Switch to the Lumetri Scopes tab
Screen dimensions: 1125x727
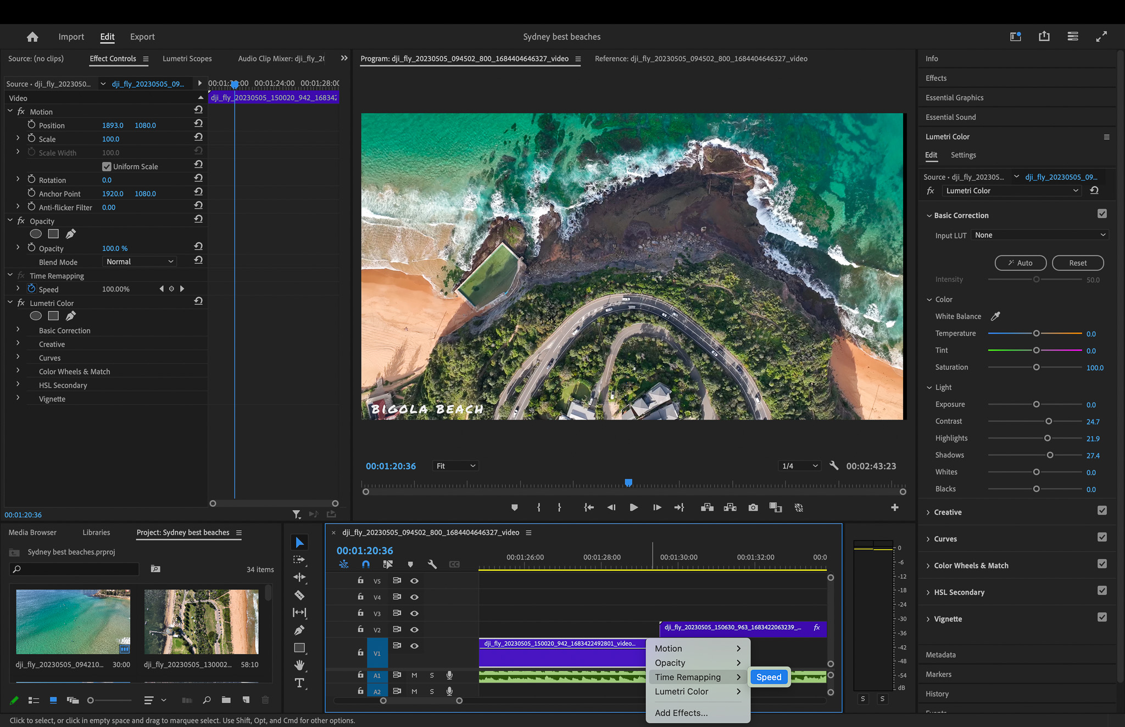[x=187, y=58]
